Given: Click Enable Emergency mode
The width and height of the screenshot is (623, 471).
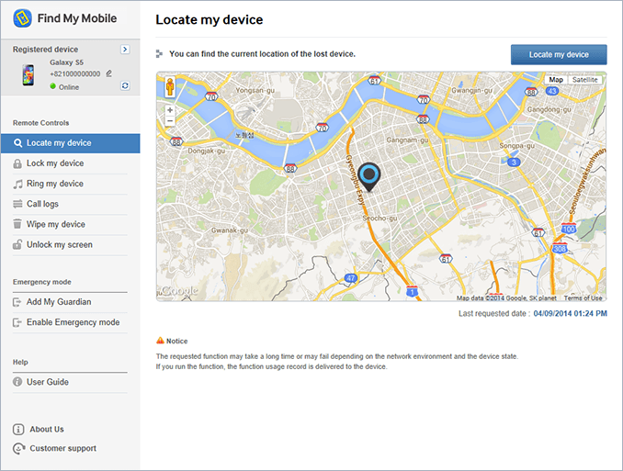Looking at the screenshot, I should click(73, 322).
